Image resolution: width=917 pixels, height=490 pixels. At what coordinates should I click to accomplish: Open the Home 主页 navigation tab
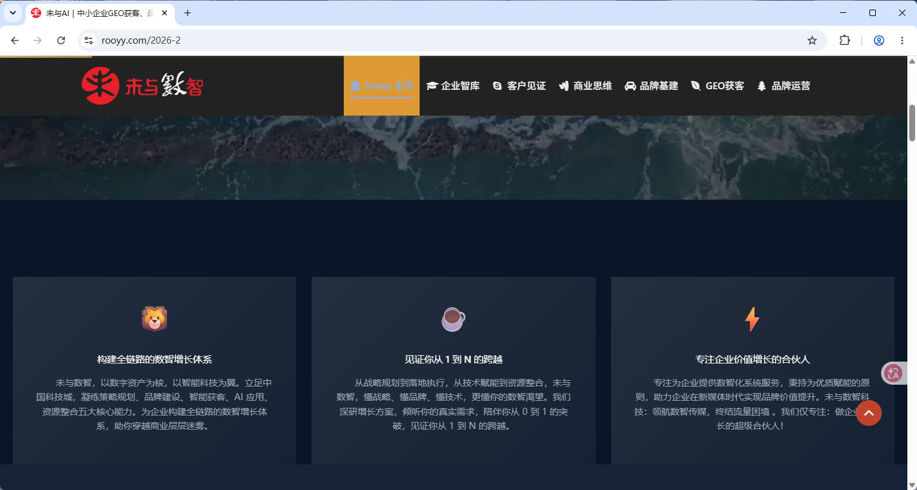(x=382, y=86)
